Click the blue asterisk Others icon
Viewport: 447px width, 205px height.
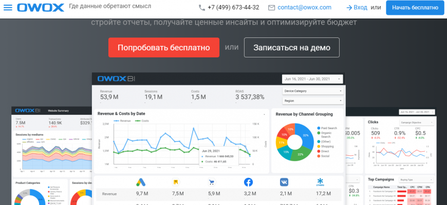click(x=321, y=181)
